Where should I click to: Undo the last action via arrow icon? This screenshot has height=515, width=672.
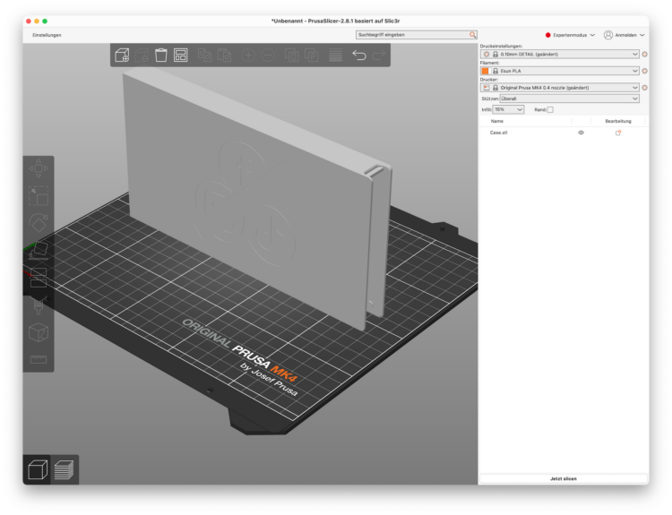(359, 56)
